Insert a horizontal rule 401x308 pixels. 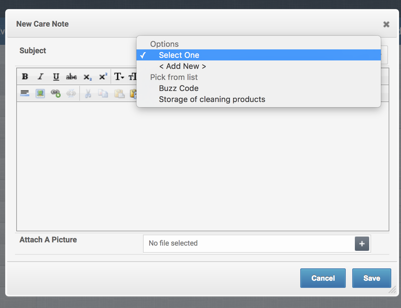25,94
